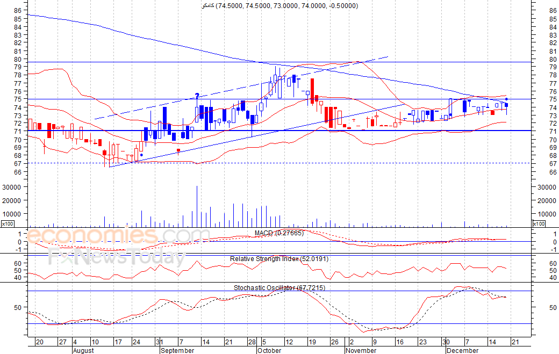Image resolution: width=559 pixels, height=354 pixels.
Task: Click the tallest volume bar in September
Action: pyautogui.click(x=197, y=206)
